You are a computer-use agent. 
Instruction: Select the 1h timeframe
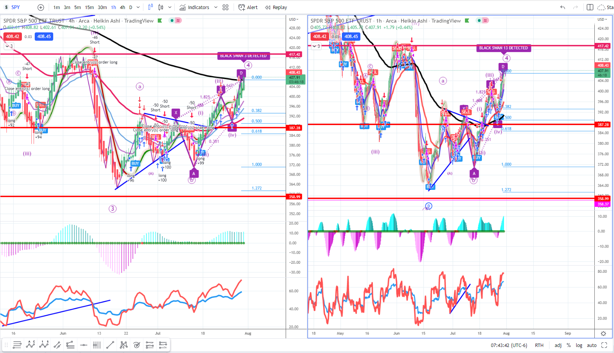click(114, 7)
